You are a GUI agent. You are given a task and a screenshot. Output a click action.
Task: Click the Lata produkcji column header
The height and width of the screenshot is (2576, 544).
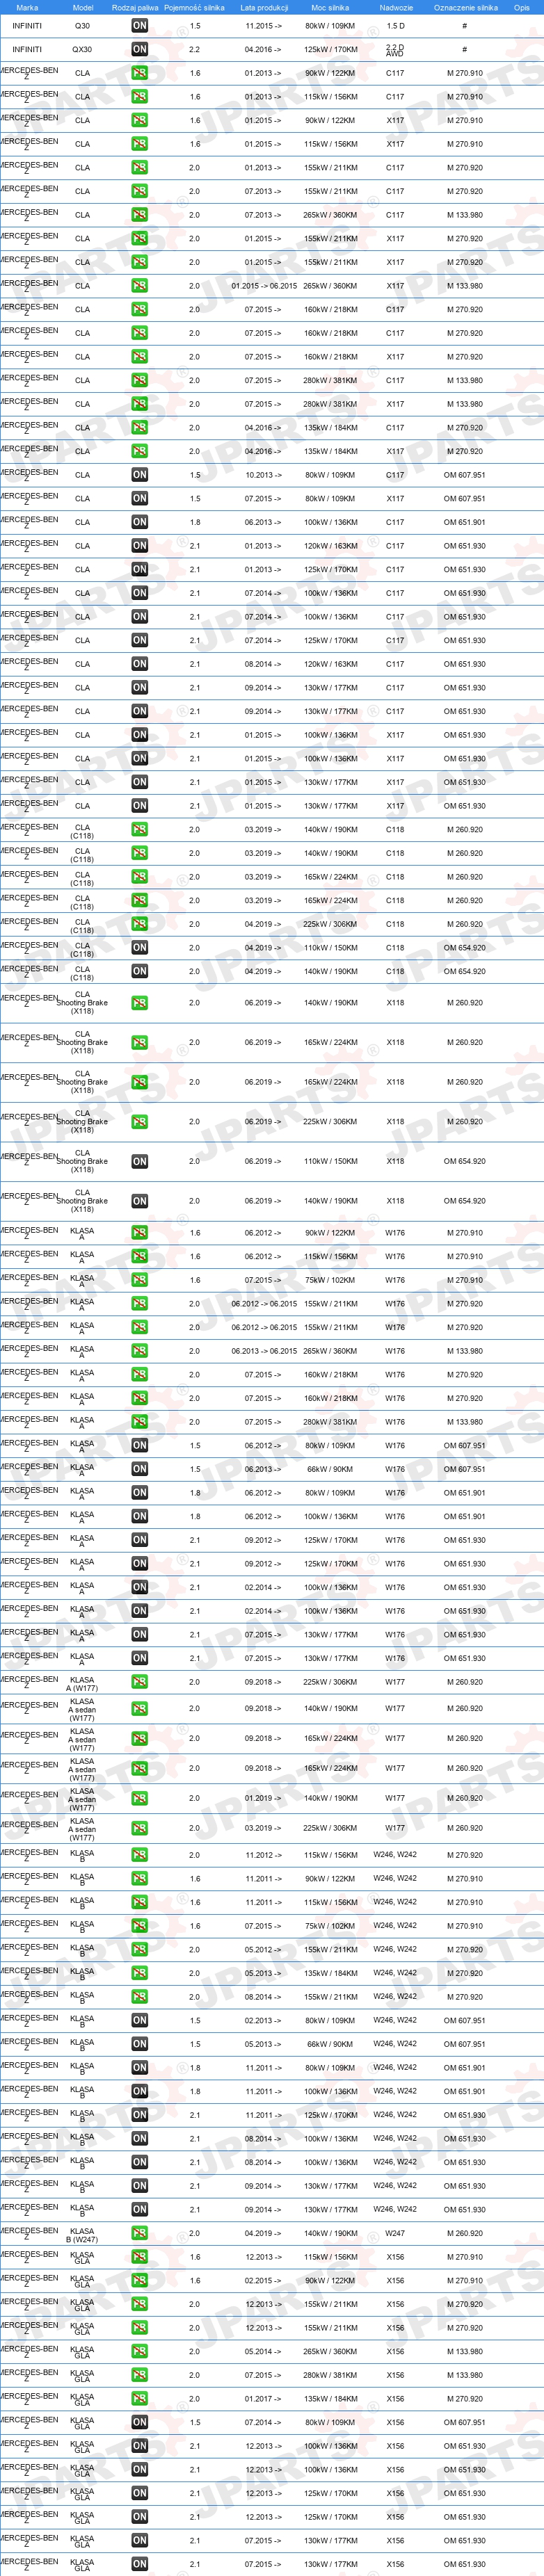coord(264,7)
